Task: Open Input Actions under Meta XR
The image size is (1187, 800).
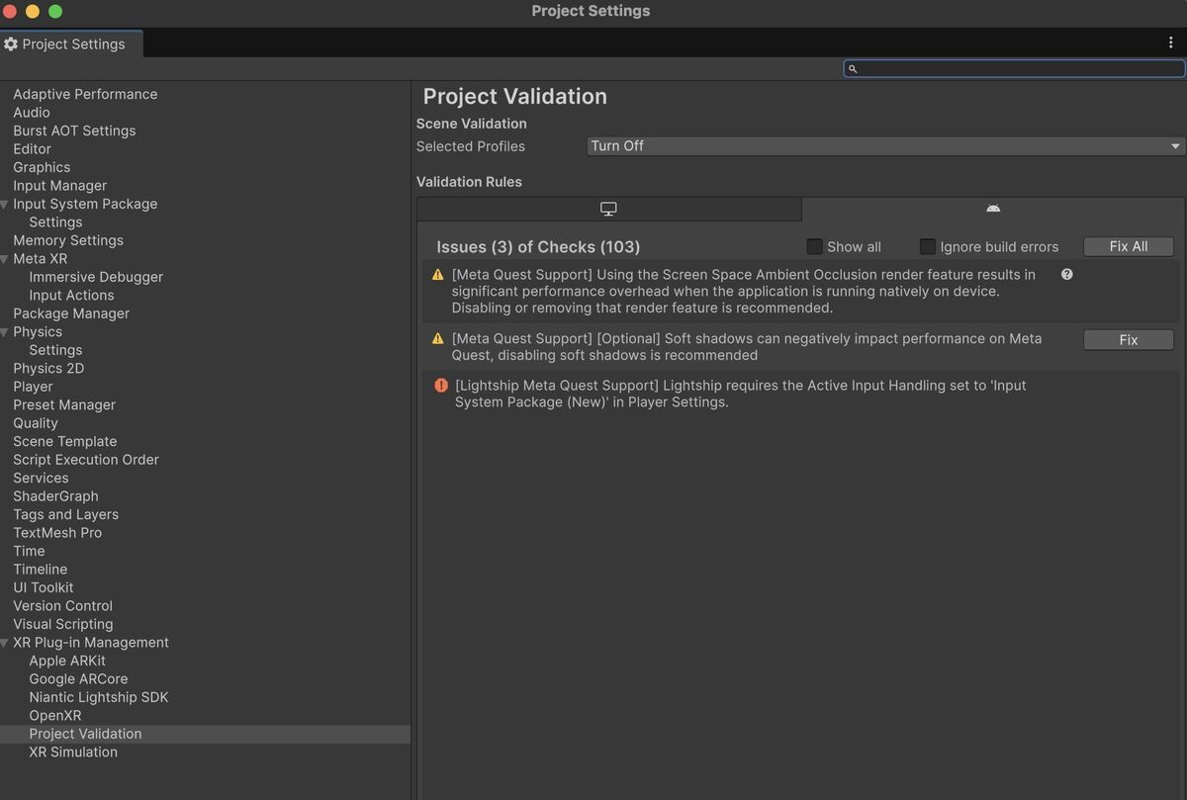Action: 71,296
